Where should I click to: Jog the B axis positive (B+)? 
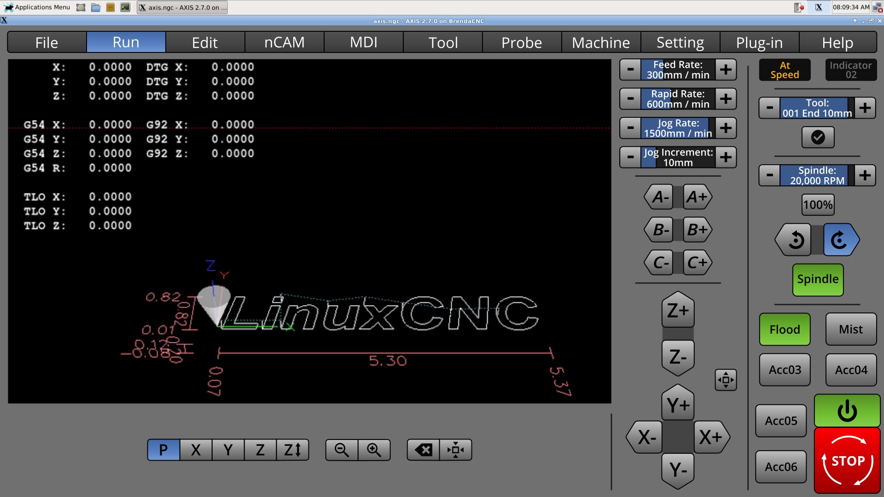(698, 230)
